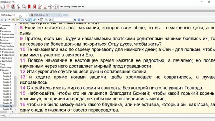Image resolution: width=215 pixels, height=121 pixels.
Task: Select book 1 Коринфяна in list
Action: pyautogui.click(x=7, y=34)
